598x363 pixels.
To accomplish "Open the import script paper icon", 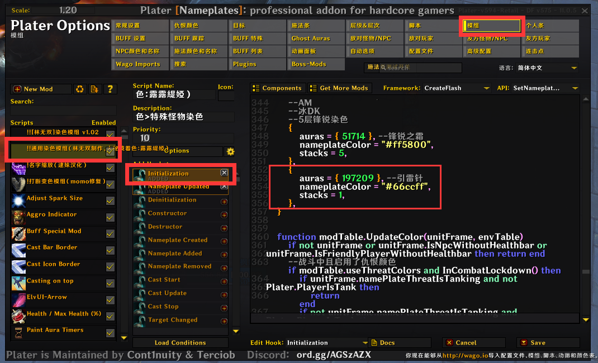I will coord(94,89).
